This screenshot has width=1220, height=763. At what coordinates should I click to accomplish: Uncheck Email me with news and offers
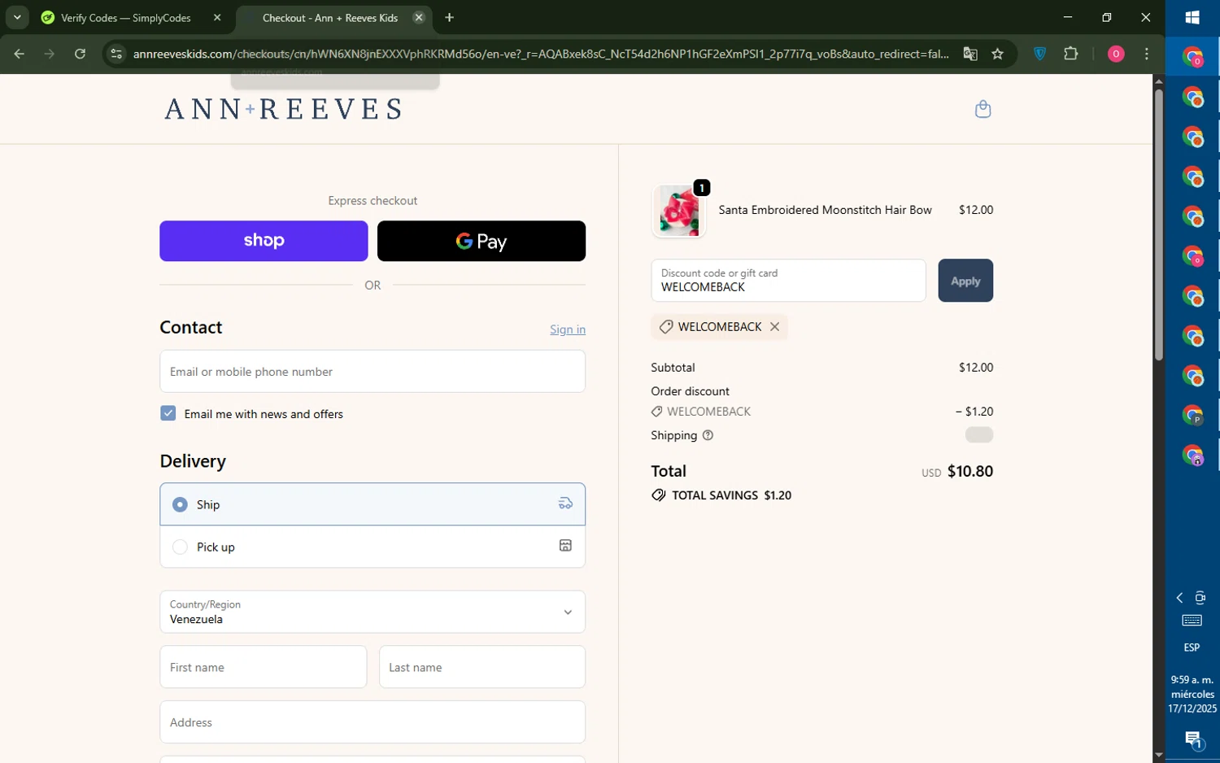[x=168, y=413]
